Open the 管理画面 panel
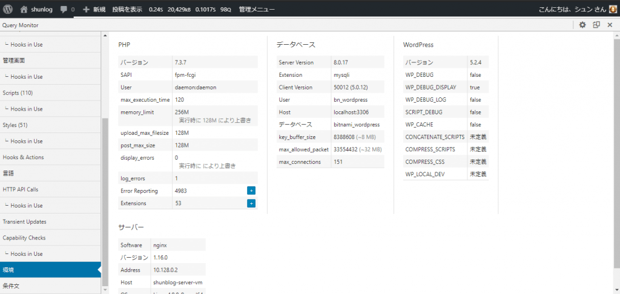 click(x=51, y=60)
